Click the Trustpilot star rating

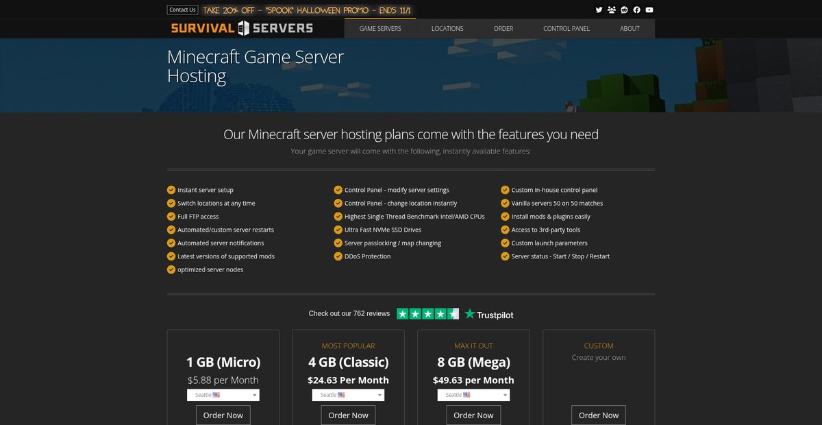(428, 314)
